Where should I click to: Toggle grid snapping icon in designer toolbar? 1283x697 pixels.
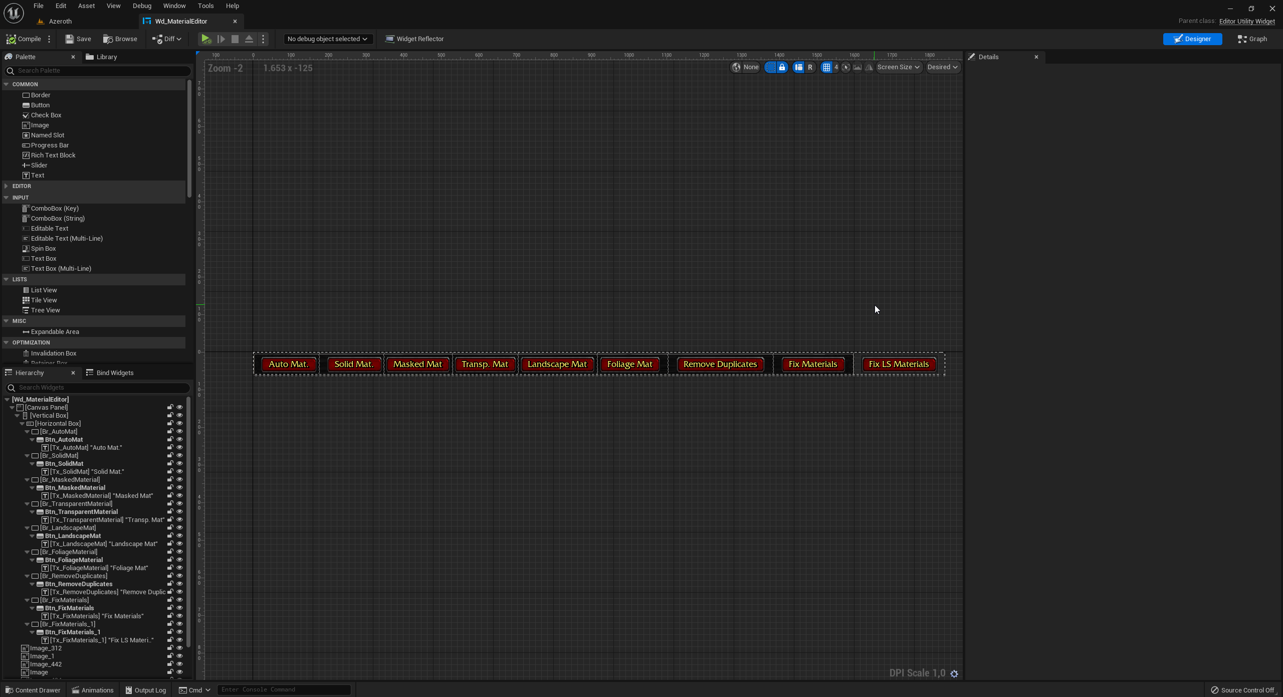click(826, 67)
